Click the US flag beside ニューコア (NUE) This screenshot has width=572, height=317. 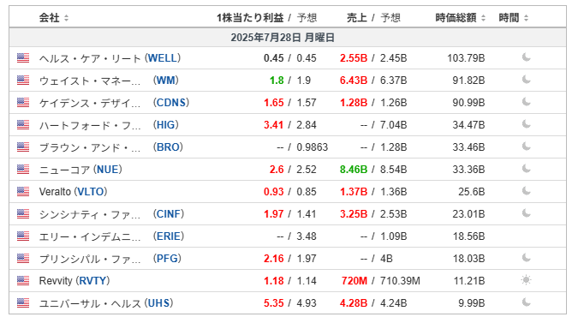pyautogui.click(x=23, y=170)
